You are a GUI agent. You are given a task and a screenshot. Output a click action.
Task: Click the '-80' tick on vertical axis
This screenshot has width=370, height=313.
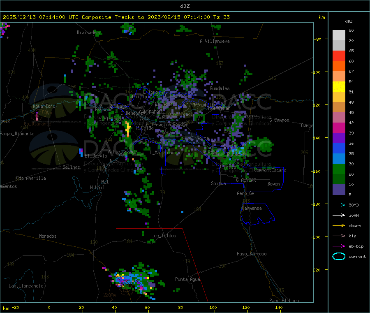318,39
